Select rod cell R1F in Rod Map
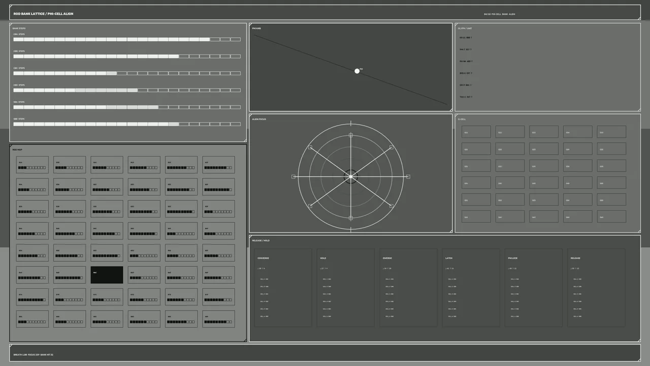This screenshot has height=366, width=650. click(x=218, y=165)
